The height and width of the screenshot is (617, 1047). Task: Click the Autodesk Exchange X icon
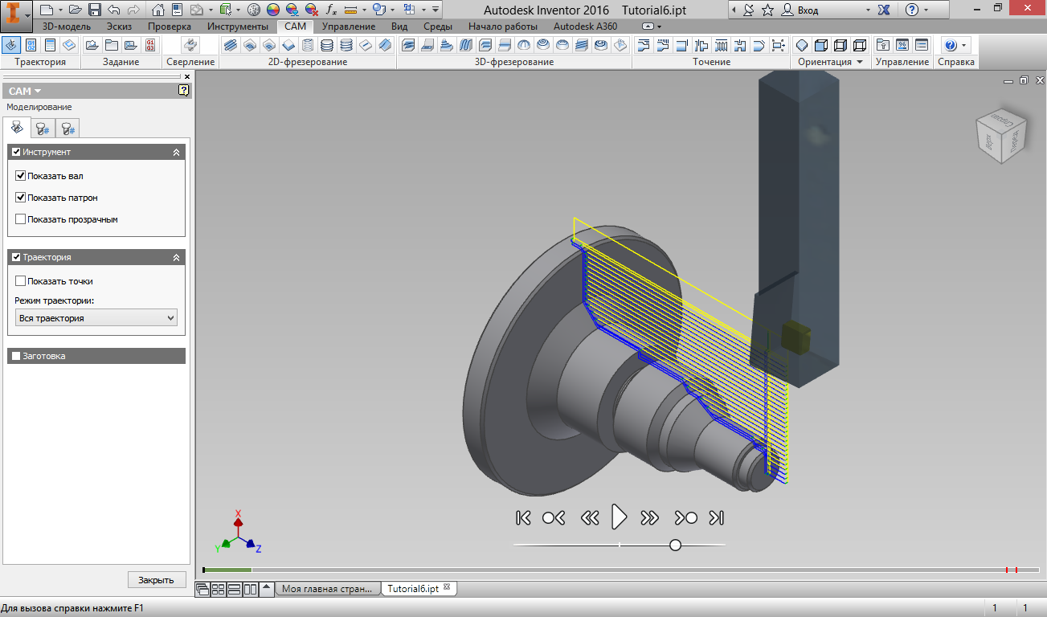pos(884,10)
